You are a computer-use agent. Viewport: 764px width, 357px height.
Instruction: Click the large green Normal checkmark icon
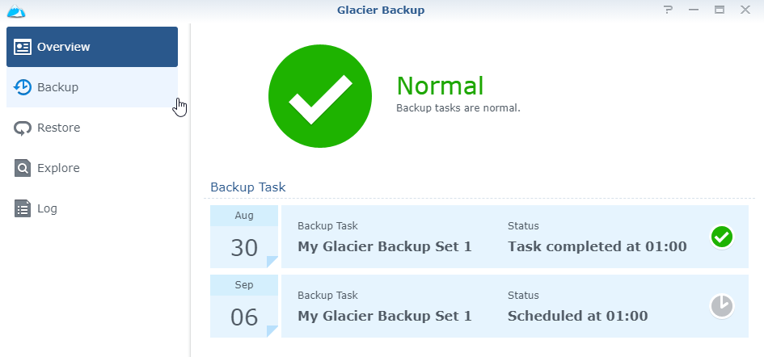(320, 96)
